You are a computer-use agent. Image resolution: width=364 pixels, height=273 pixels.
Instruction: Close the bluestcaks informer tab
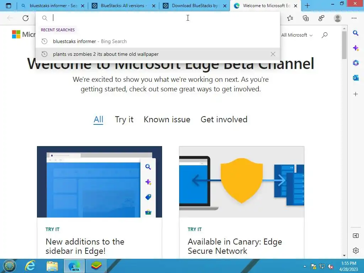coord(82,6)
